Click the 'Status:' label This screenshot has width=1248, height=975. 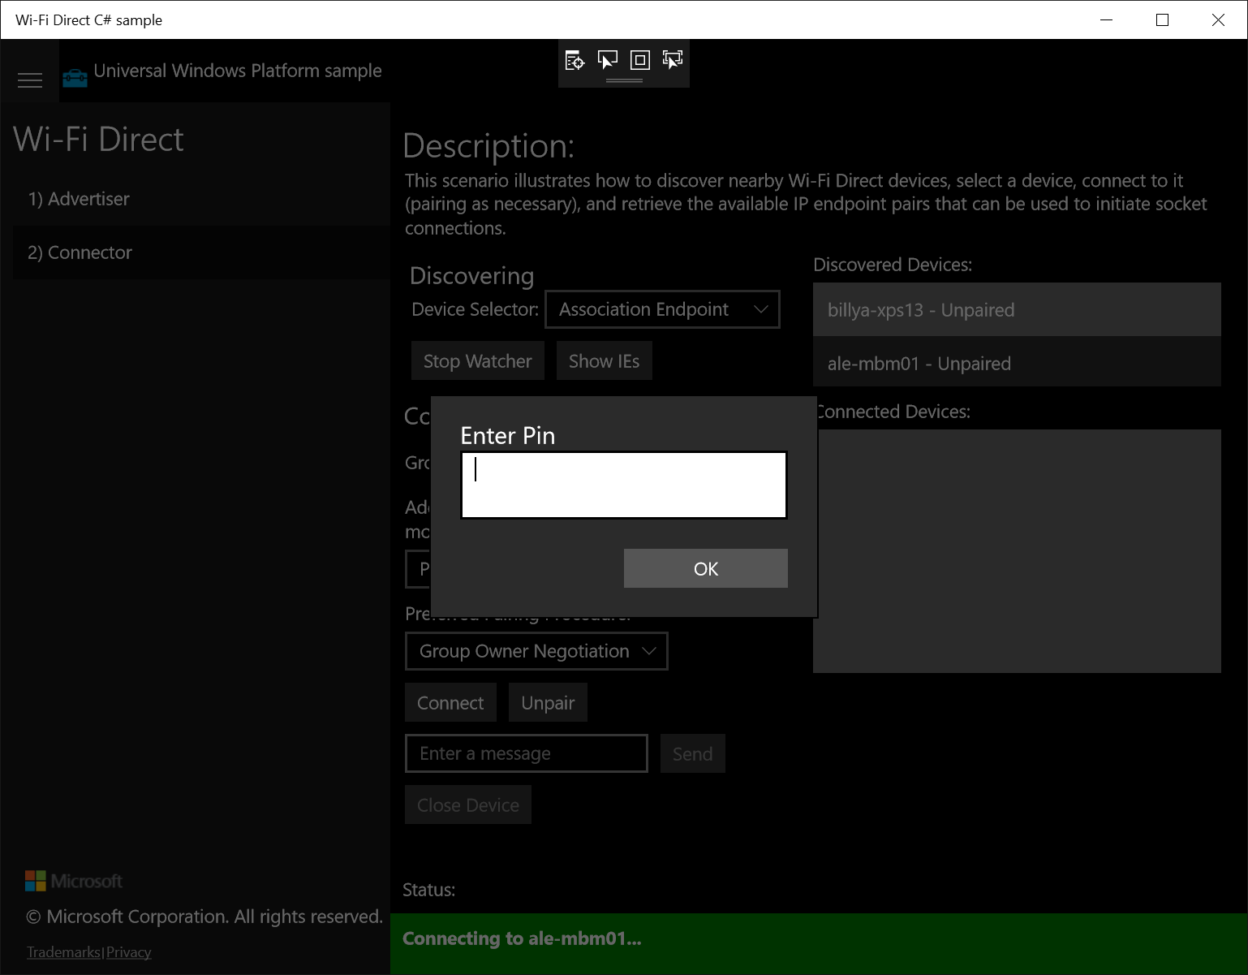(x=428, y=890)
